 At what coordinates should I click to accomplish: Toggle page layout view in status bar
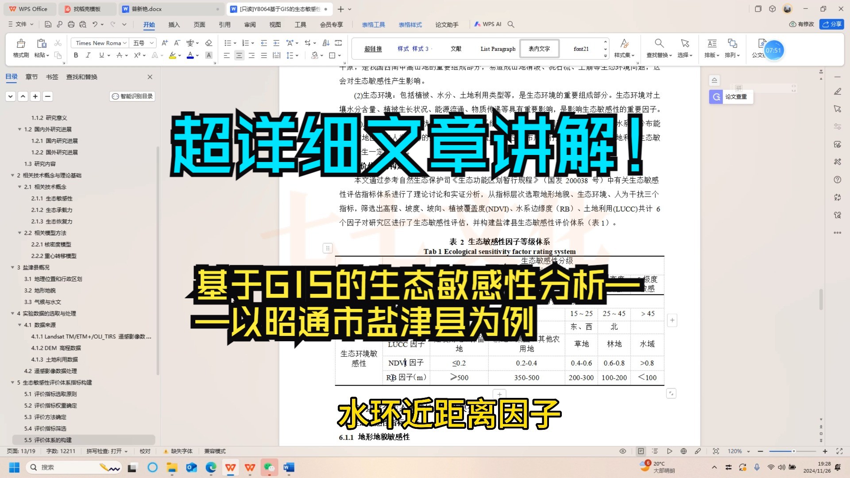[641, 451]
